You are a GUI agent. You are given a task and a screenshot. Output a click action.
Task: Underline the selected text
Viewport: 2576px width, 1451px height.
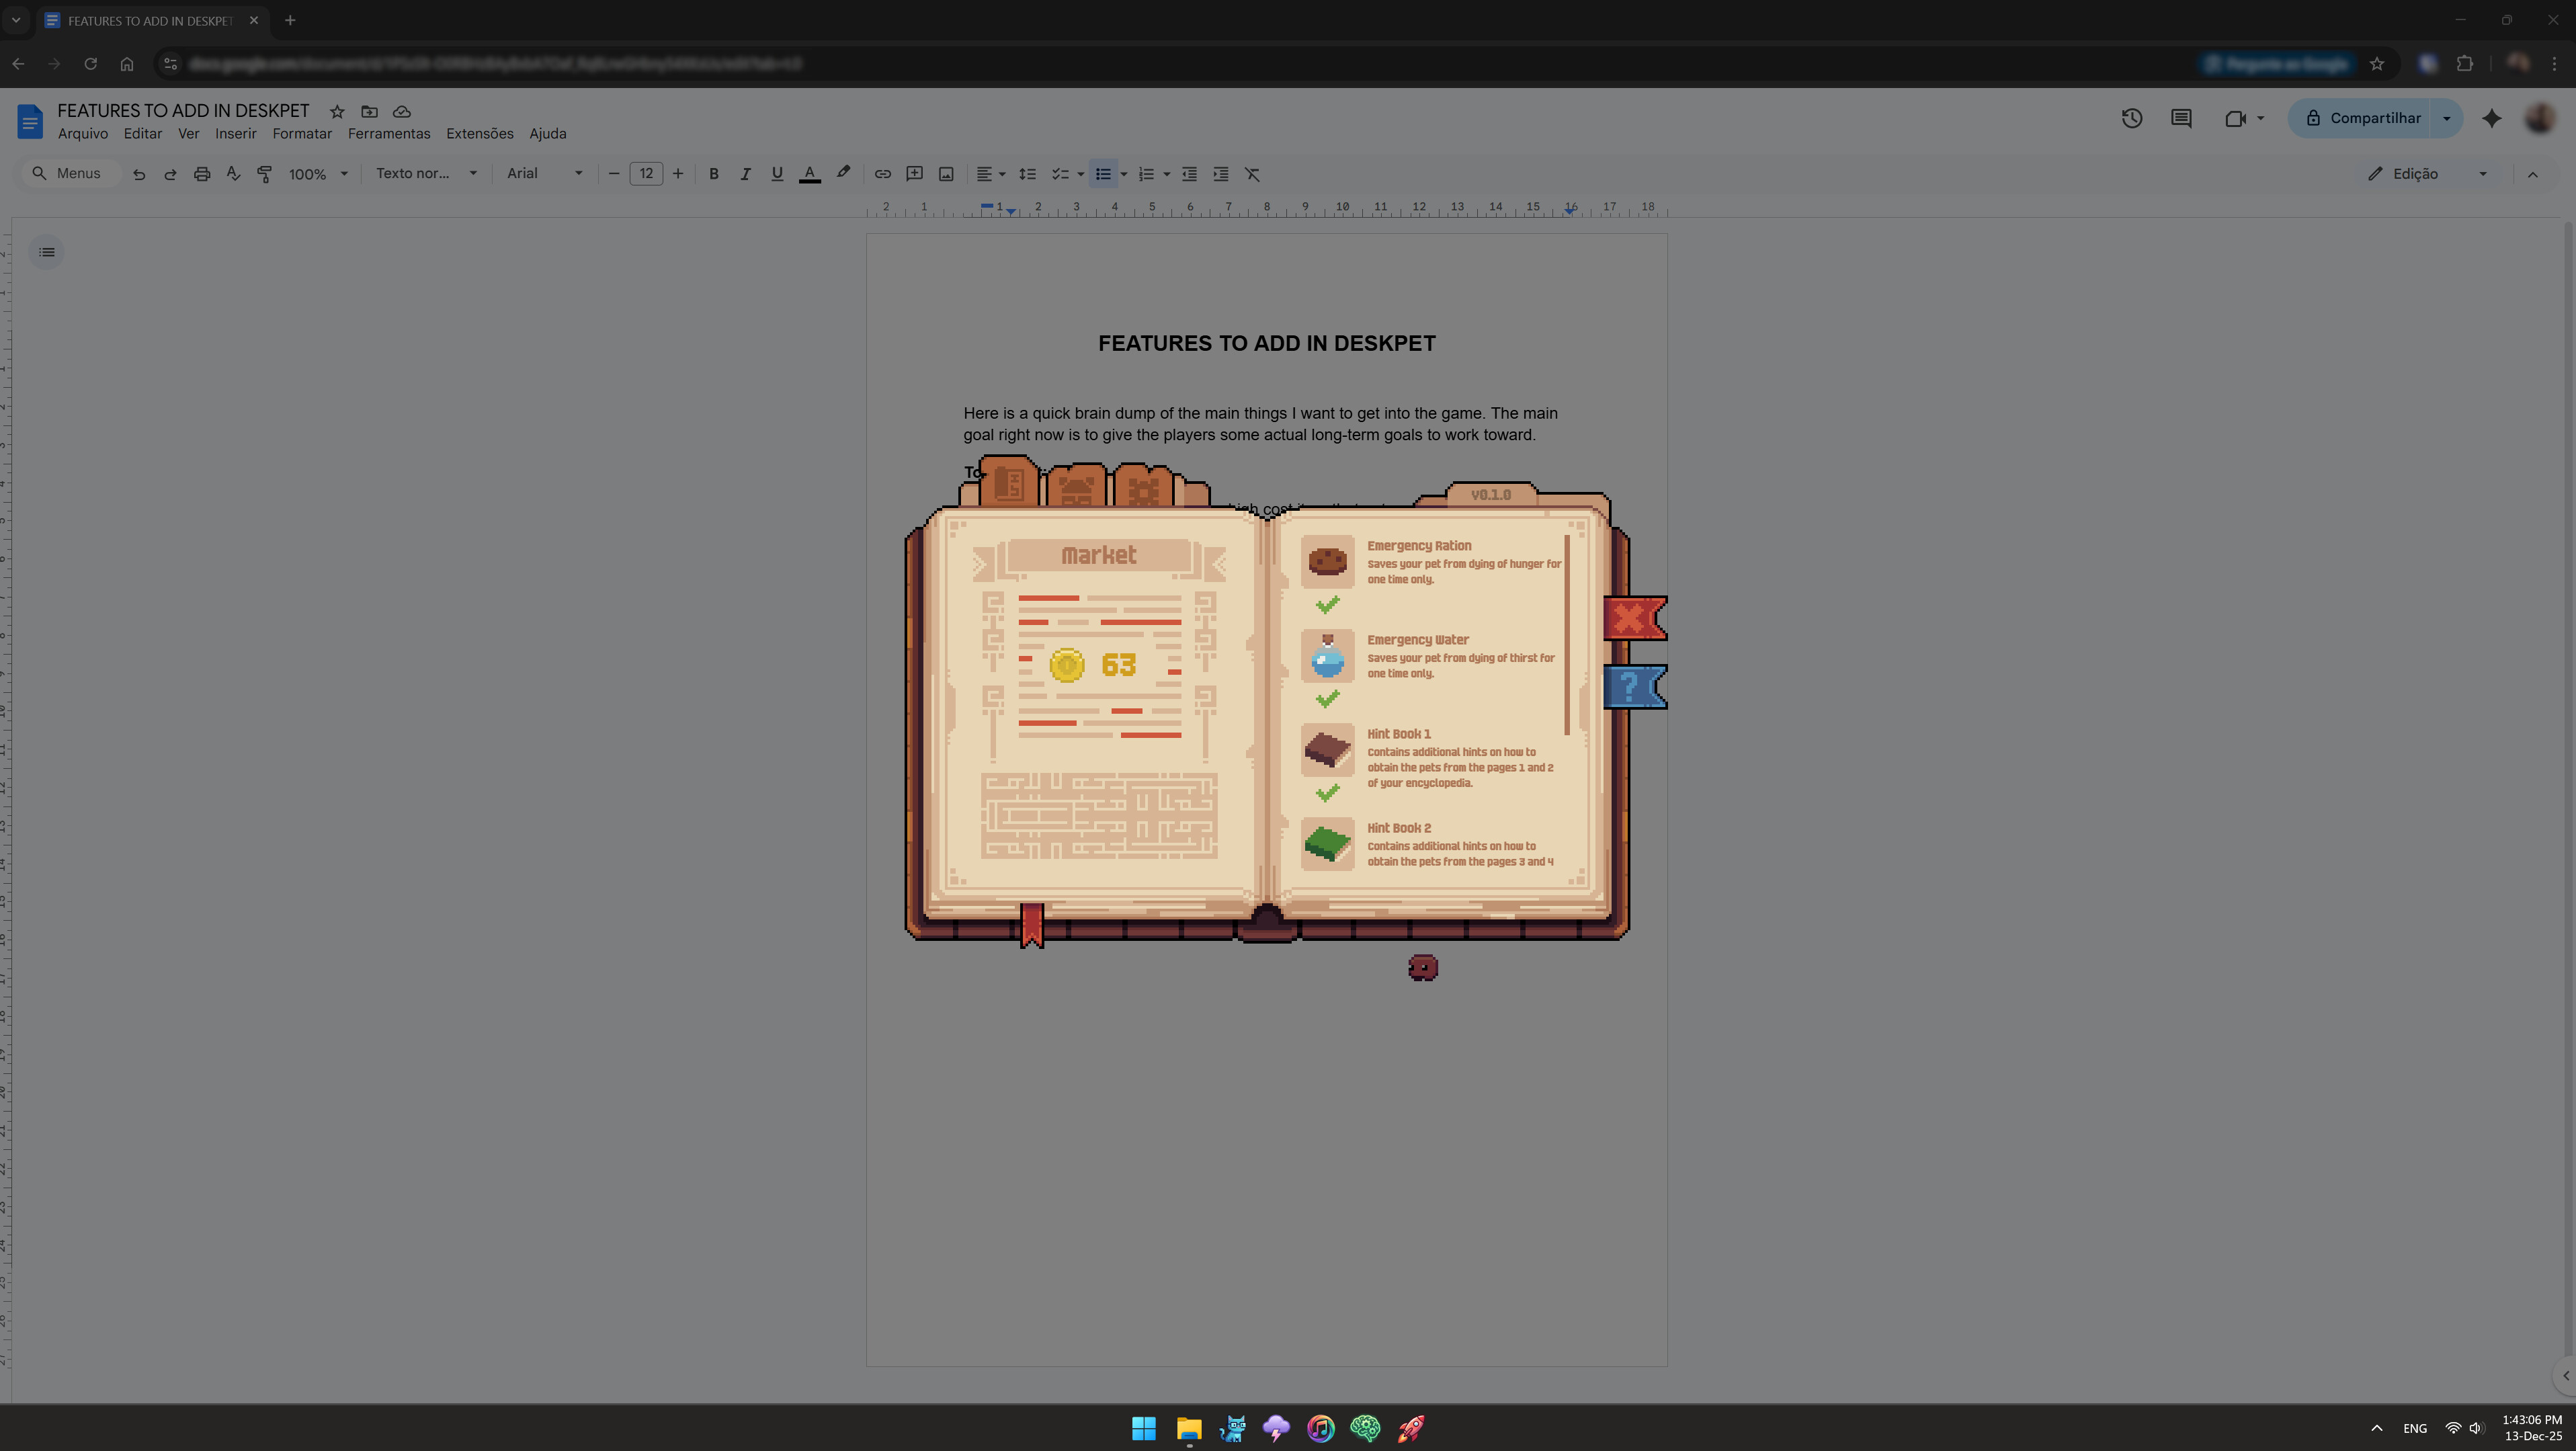coord(777,173)
